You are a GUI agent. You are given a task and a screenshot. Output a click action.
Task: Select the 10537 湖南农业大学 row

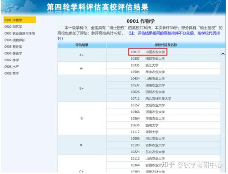coord(163,85)
